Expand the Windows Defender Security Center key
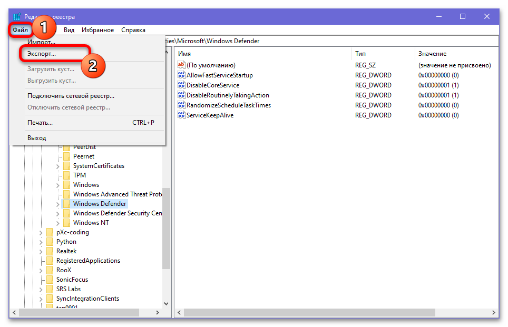Screen dimensions: 508x327 (x=57, y=214)
